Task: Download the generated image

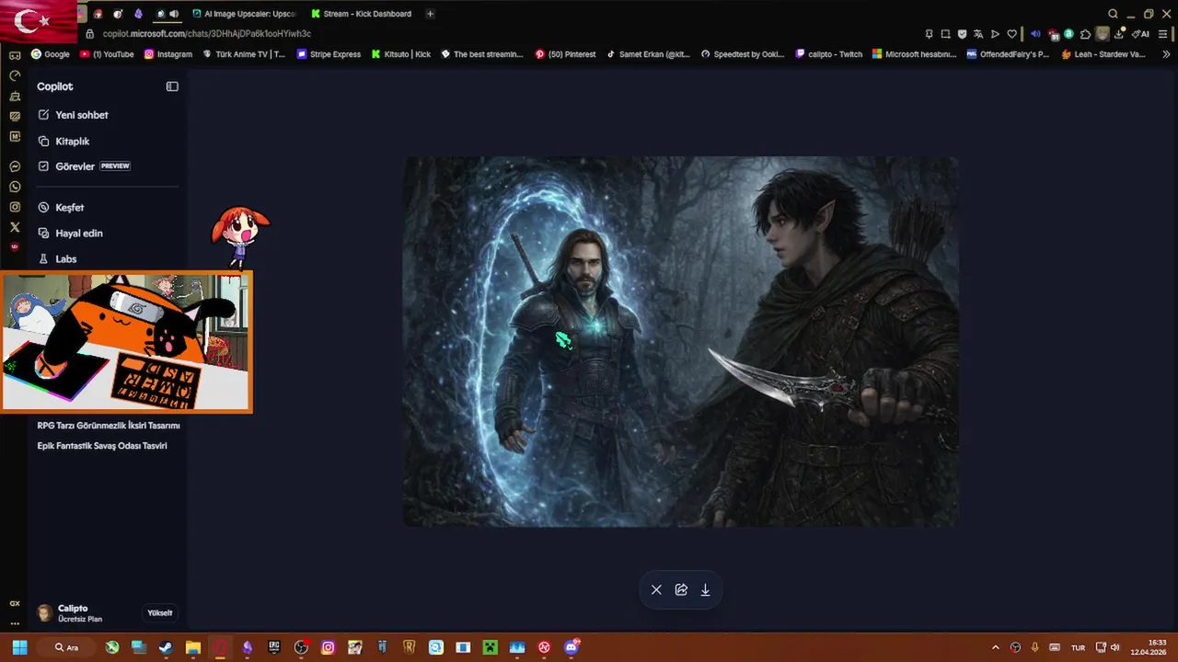Action: [x=706, y=590]
